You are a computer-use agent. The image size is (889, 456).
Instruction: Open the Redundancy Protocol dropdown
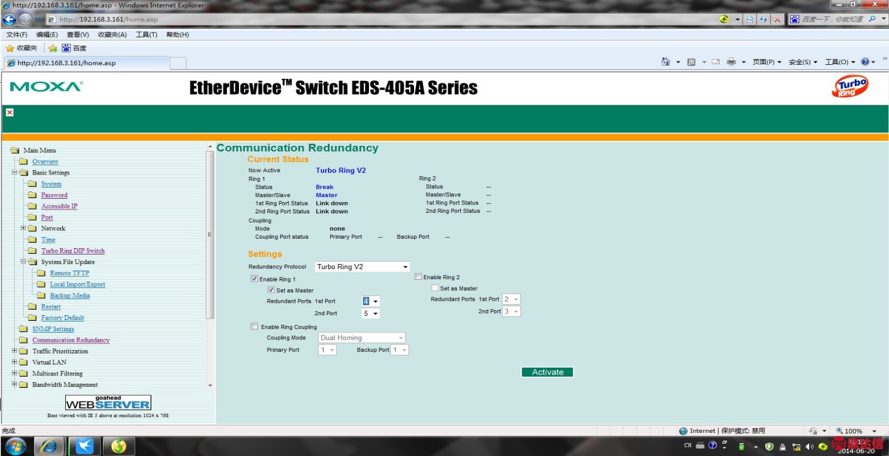[x=362, y=267]
